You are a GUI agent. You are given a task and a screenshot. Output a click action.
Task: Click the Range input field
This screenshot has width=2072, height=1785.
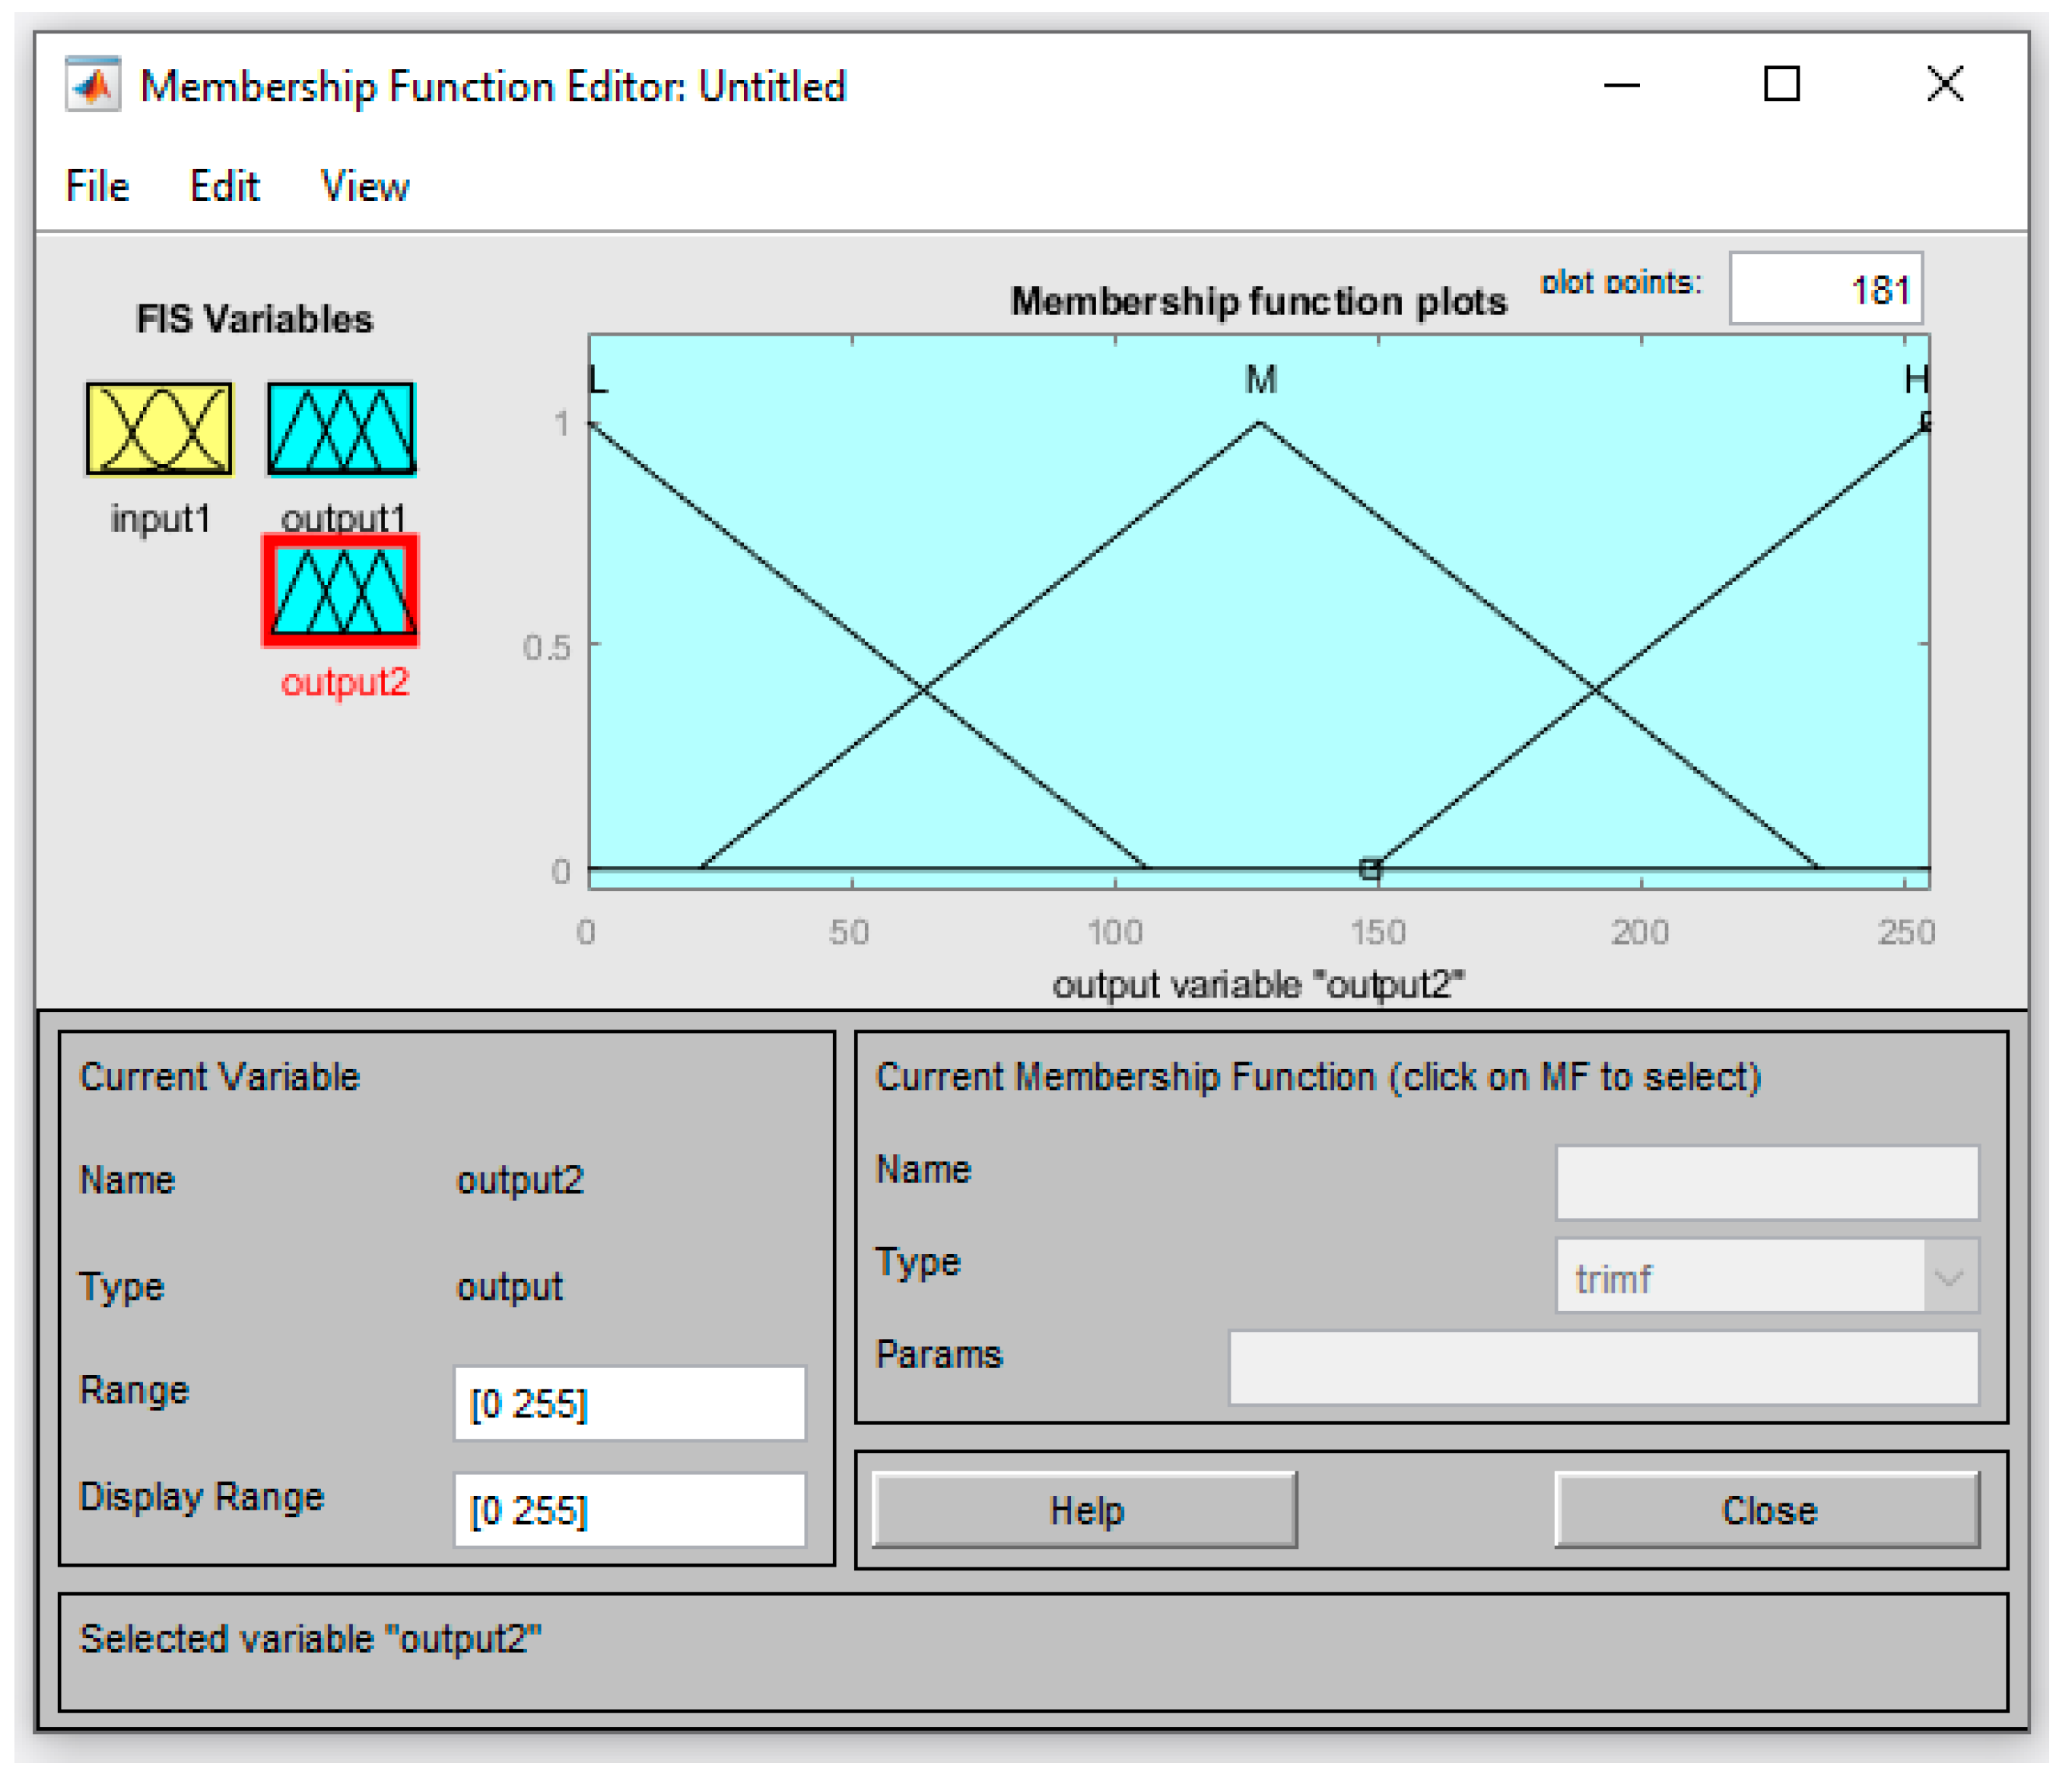(x=629, y=1403)
